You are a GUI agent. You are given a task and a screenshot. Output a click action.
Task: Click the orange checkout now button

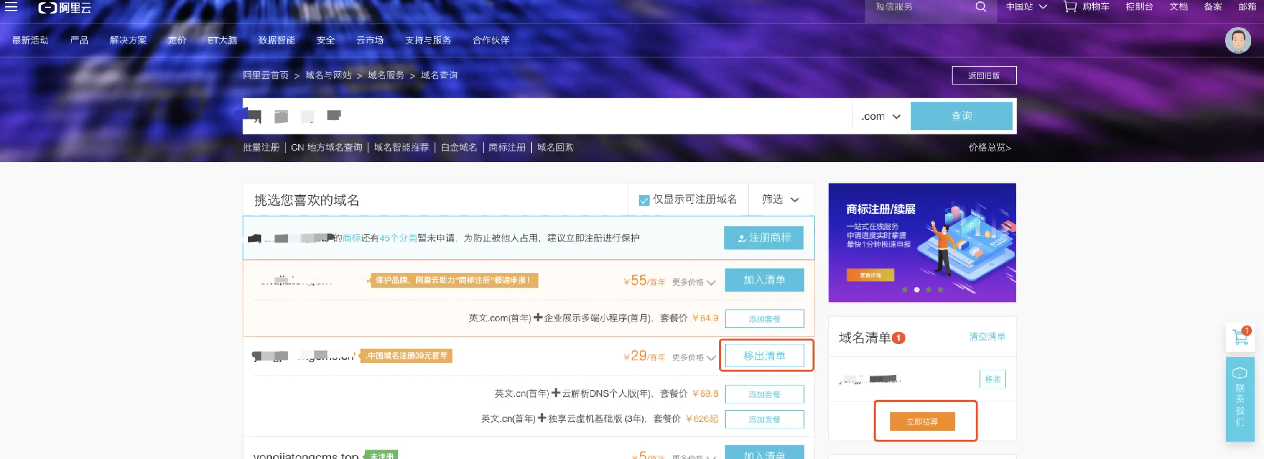click(x=922, y=421)
